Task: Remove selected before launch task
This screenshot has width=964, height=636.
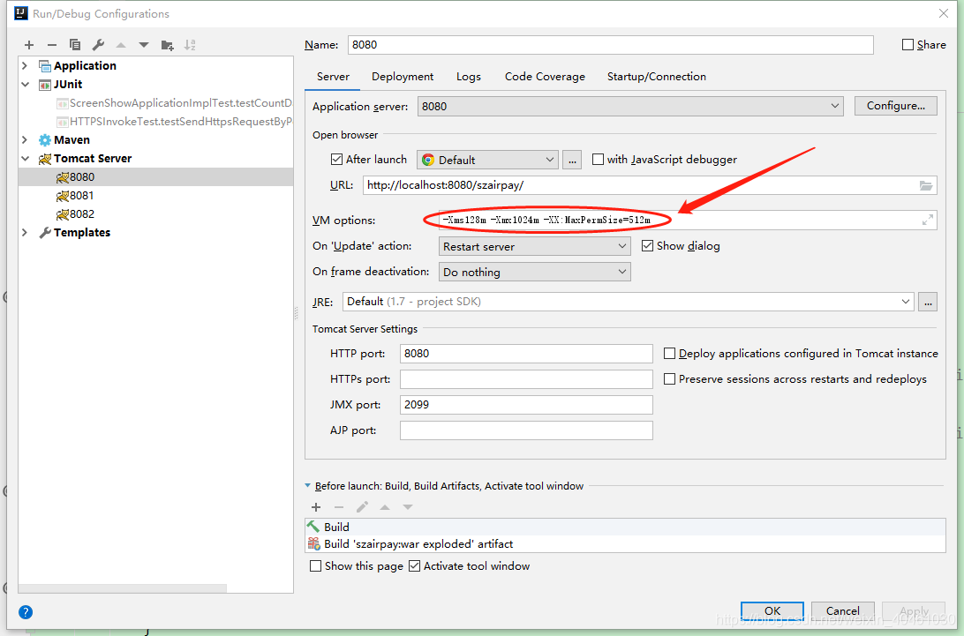Action: pyautogui.click(x=339, y=507)
